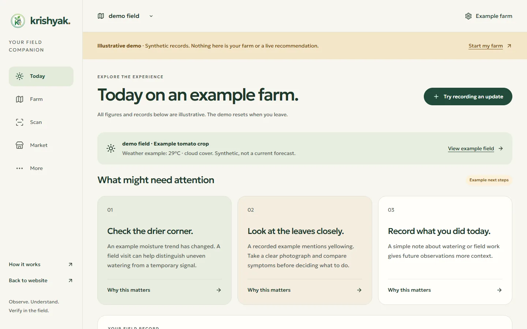Click the plus icon on recording button

coord(436,97)
